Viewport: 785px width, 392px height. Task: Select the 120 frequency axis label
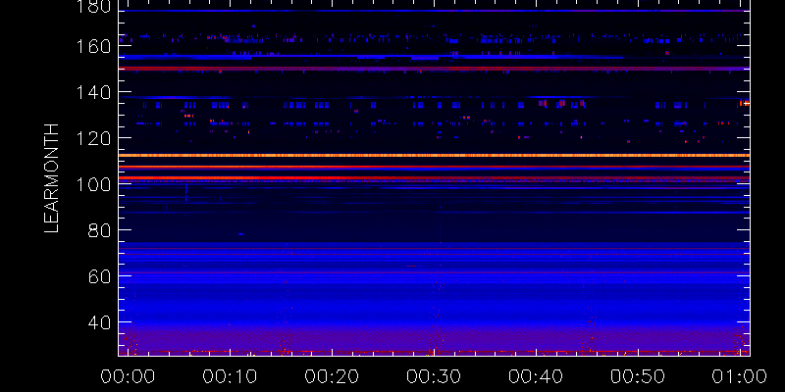coord(93,138)
